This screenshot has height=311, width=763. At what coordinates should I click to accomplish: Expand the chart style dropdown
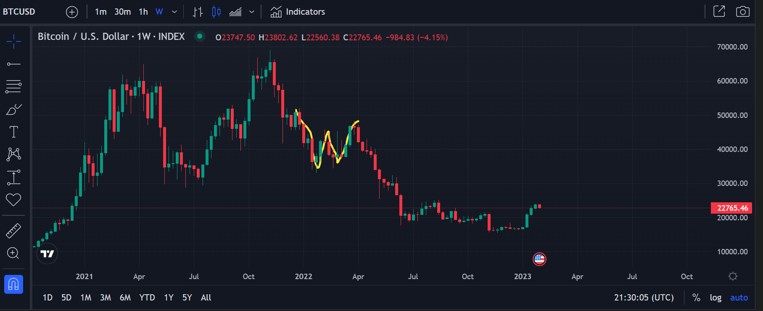tap(252, 12)
